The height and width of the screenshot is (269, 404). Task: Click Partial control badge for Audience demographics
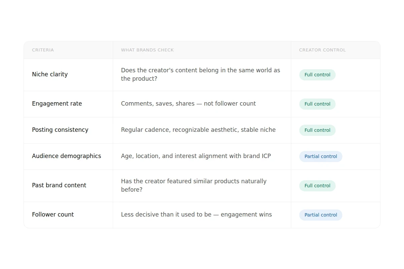(321, 156)
